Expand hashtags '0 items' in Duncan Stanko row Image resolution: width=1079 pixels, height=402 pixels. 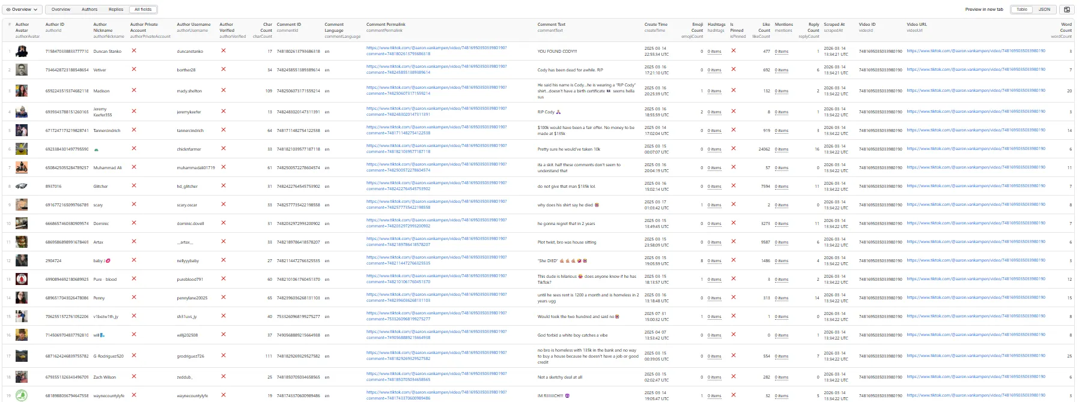[714, 52]
